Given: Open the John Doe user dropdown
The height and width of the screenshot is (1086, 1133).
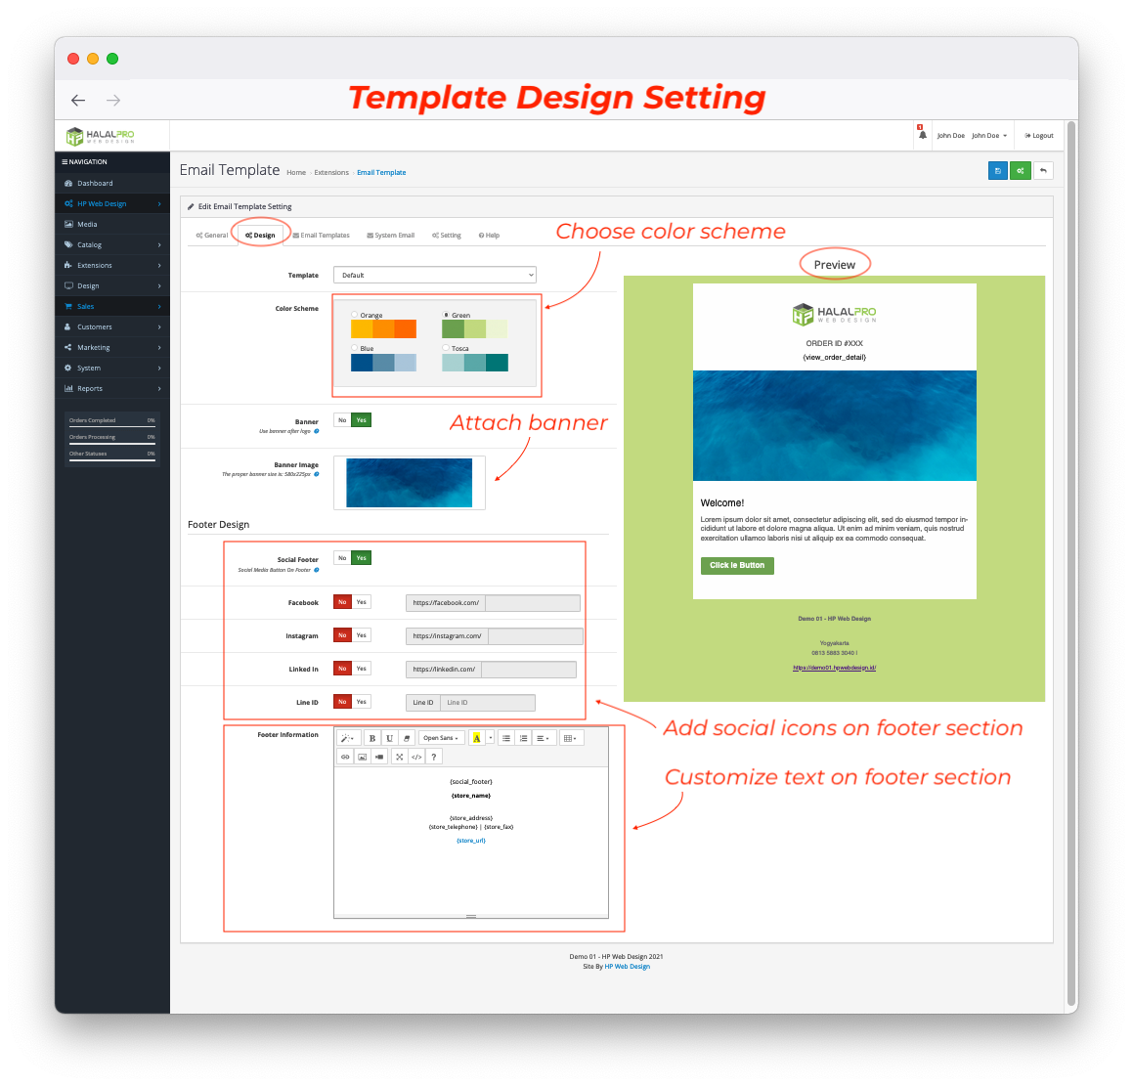Looking at the screenshot, I should (x=989, y=135).
